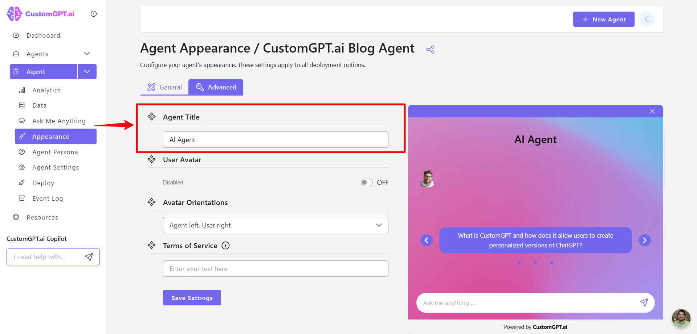Open the Deploy page
Viewport: 697px width, 334px height.
click(43, 183)
